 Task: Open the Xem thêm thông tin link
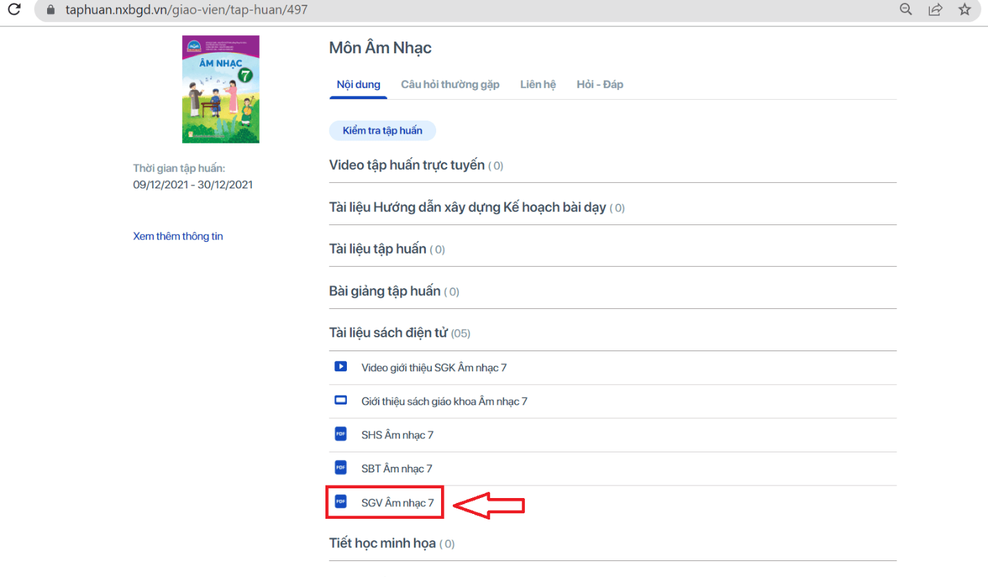178,236
